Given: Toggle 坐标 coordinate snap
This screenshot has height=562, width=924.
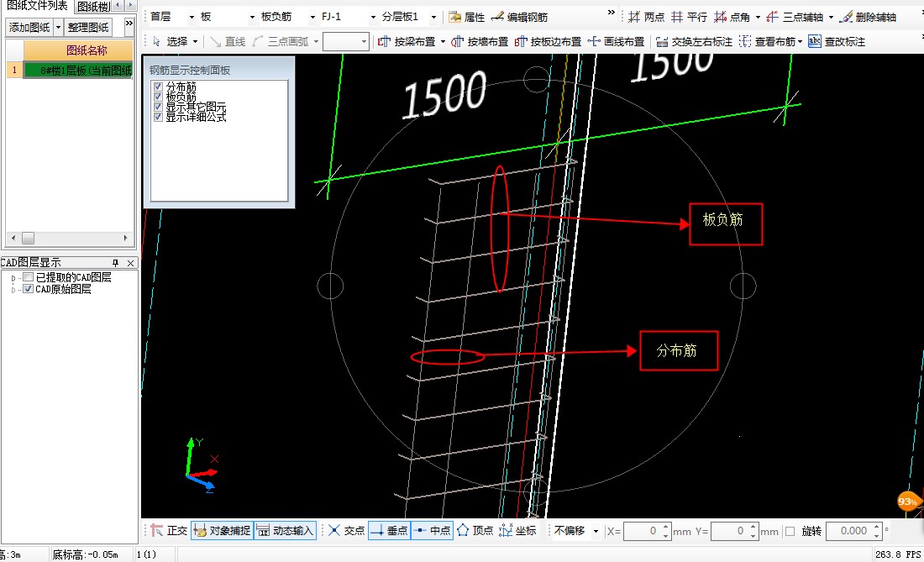Looking at the screenshot, I should tap(518, 531).
